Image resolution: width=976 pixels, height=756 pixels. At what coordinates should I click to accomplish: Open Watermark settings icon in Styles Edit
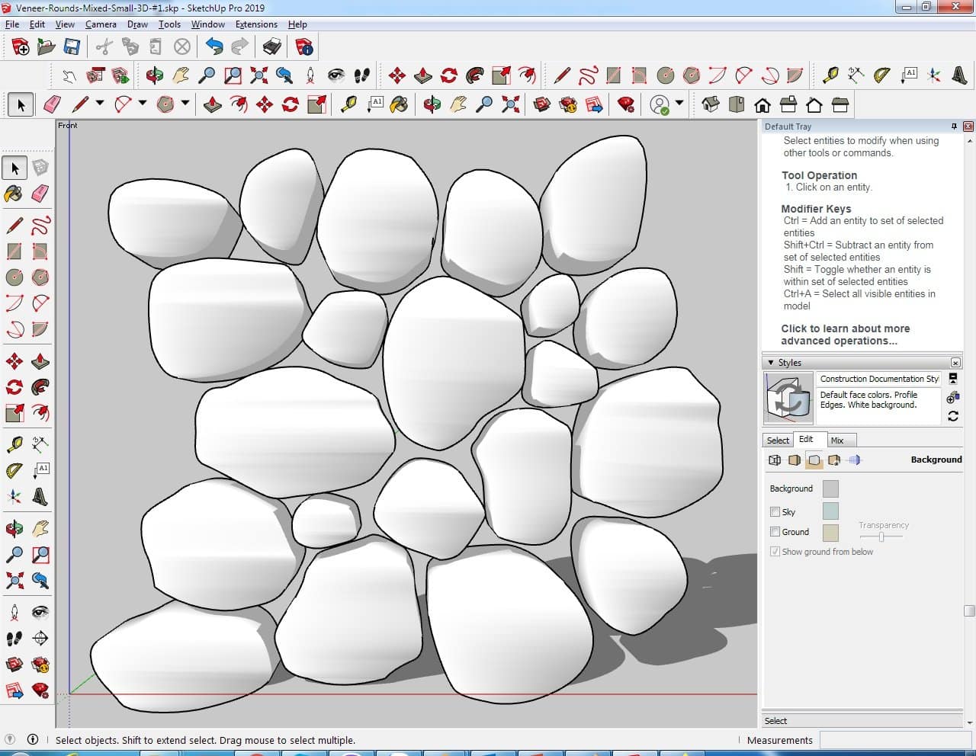click(x=834, y=460)
